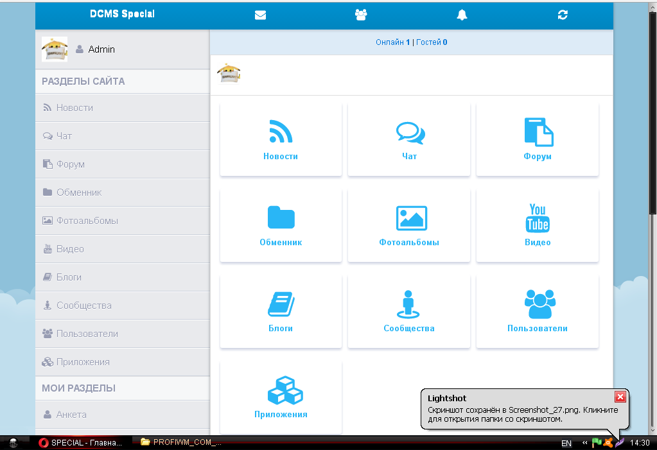This screenshot has height=450, width=657.
Task: Open the Видео YouTube tile
Action: (538, 225)
